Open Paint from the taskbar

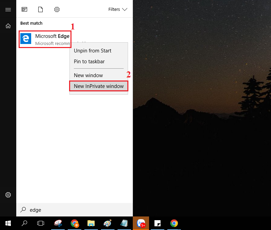click(x=107, y=223)
